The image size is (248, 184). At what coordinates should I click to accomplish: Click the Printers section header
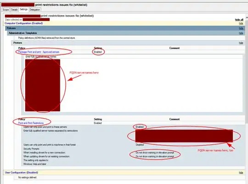point(128,43)
